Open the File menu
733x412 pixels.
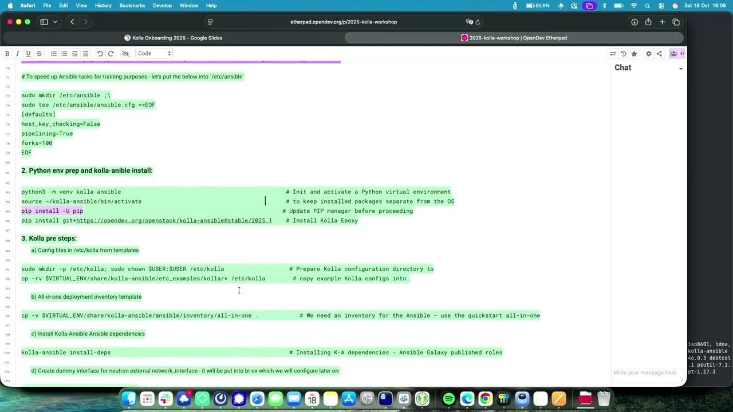pos(47,5)
